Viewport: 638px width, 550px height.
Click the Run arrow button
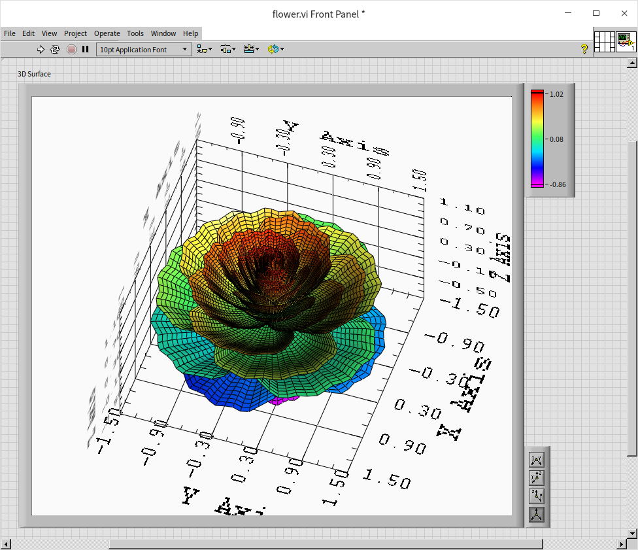point(41,49)
